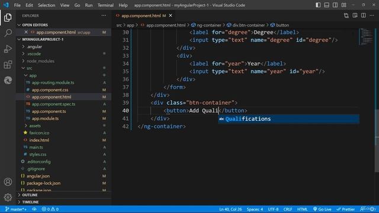This screenshot has height=213, width=379.
Task: Open the Terminal menu
Action: coord(105,5)
